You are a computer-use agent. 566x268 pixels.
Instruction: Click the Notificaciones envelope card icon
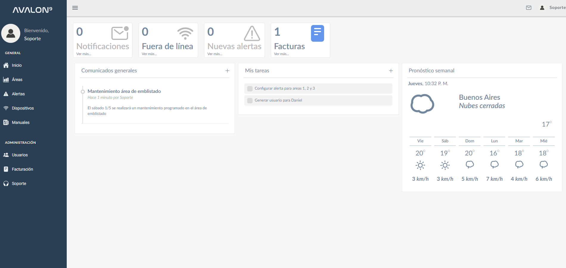[120, 33]
